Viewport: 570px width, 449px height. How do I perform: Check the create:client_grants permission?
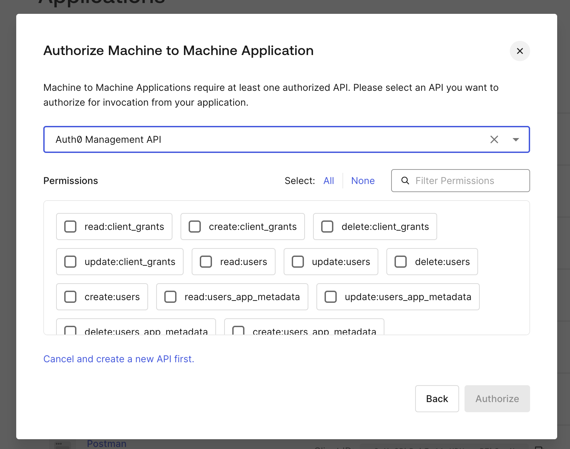tap(195, 227)
